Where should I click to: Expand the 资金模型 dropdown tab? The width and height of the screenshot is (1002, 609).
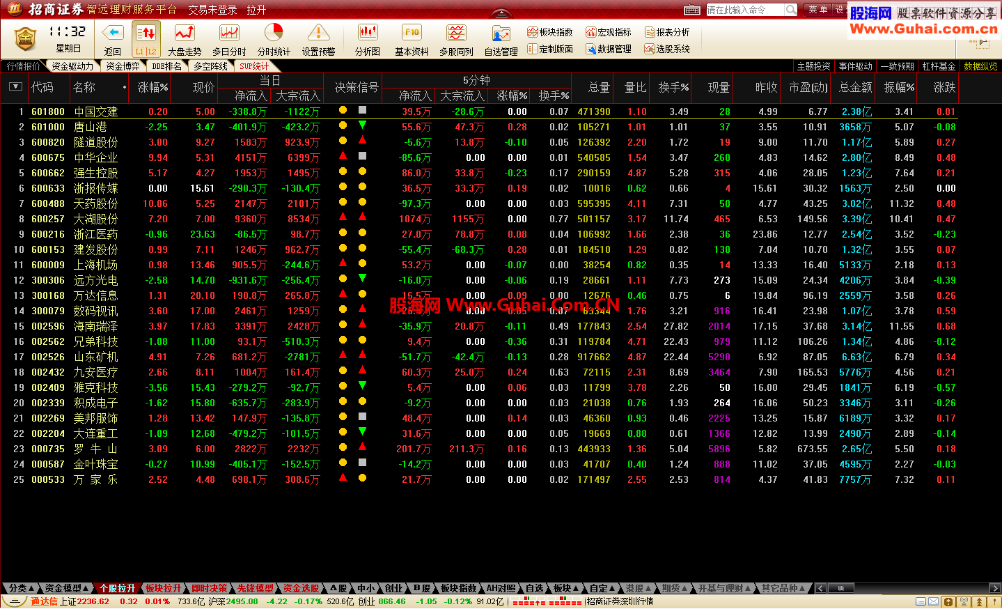click(68, 589)
